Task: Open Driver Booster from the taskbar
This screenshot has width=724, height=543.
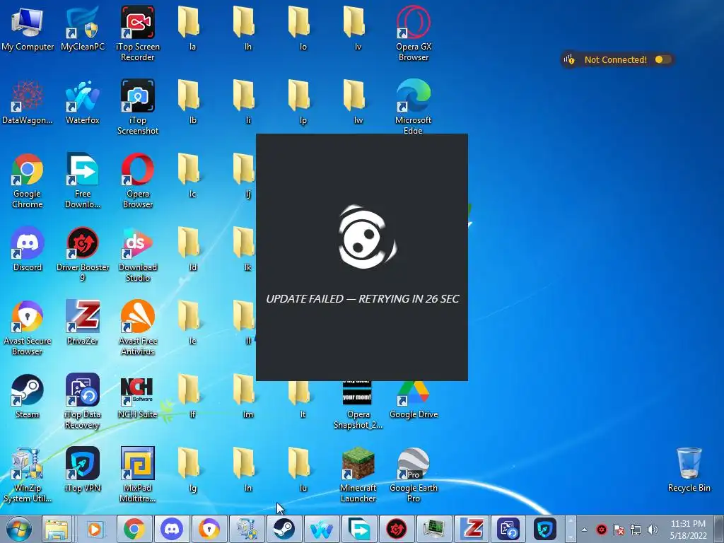Action: coord(396,529)
